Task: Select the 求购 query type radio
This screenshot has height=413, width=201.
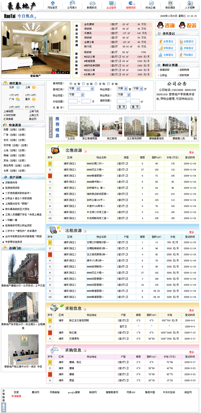Action: coord(96,84)
